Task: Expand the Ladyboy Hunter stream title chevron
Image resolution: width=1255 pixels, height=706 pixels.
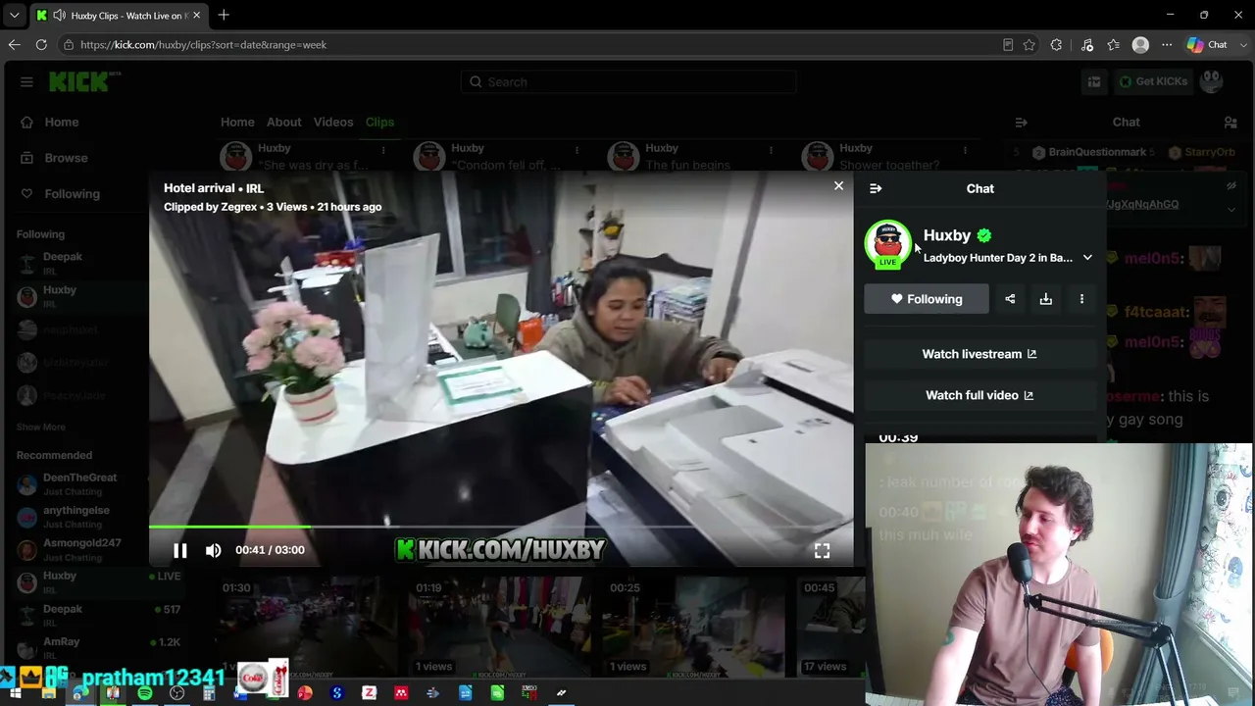Action: [x=1087, y=258]
